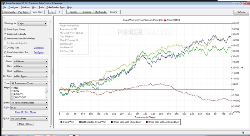Image resolution: width=250 pixels, height=136 pixels.
Task: Uncheck Showdown/Non SD Winnings checkbox
Action: (x=5, y=39)
